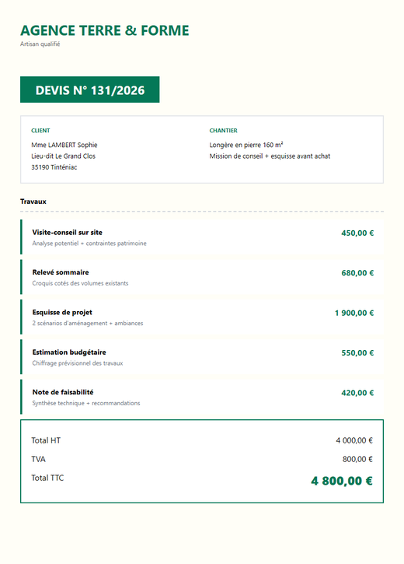Viewport: 404px width, 564px height.
Task: Click the CHANTIER section label
Action: (x=224, y=131)
